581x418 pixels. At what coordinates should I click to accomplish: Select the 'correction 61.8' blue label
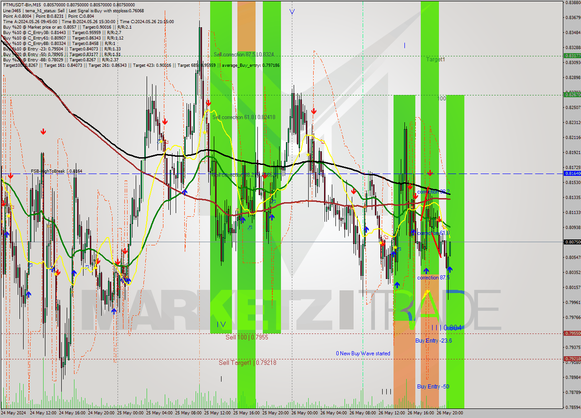point(433,233)
